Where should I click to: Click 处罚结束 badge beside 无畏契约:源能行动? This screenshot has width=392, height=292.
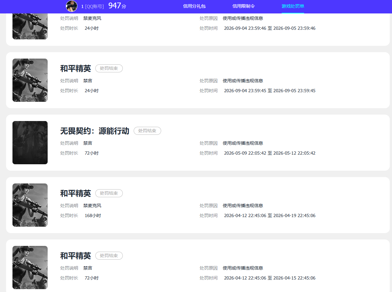[147, 131]
